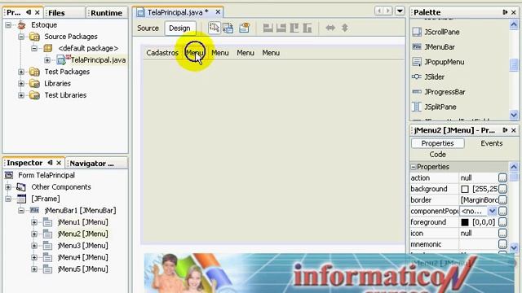Click the jMenuBar1 node icon in Inspector

pyautogui.click(x=34, y=210)
